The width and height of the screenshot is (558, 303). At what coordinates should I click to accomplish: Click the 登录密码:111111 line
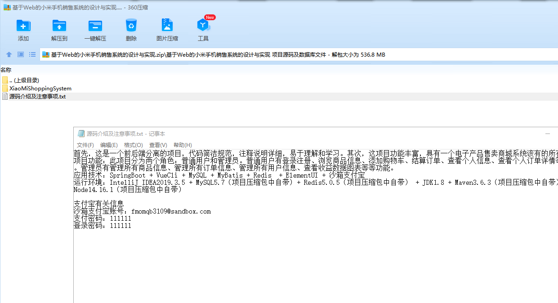click(103, 226)
